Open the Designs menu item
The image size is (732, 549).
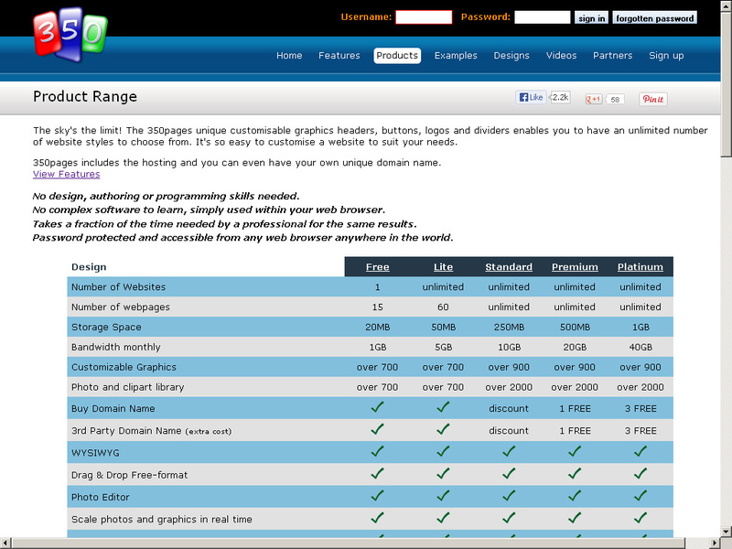511,56
